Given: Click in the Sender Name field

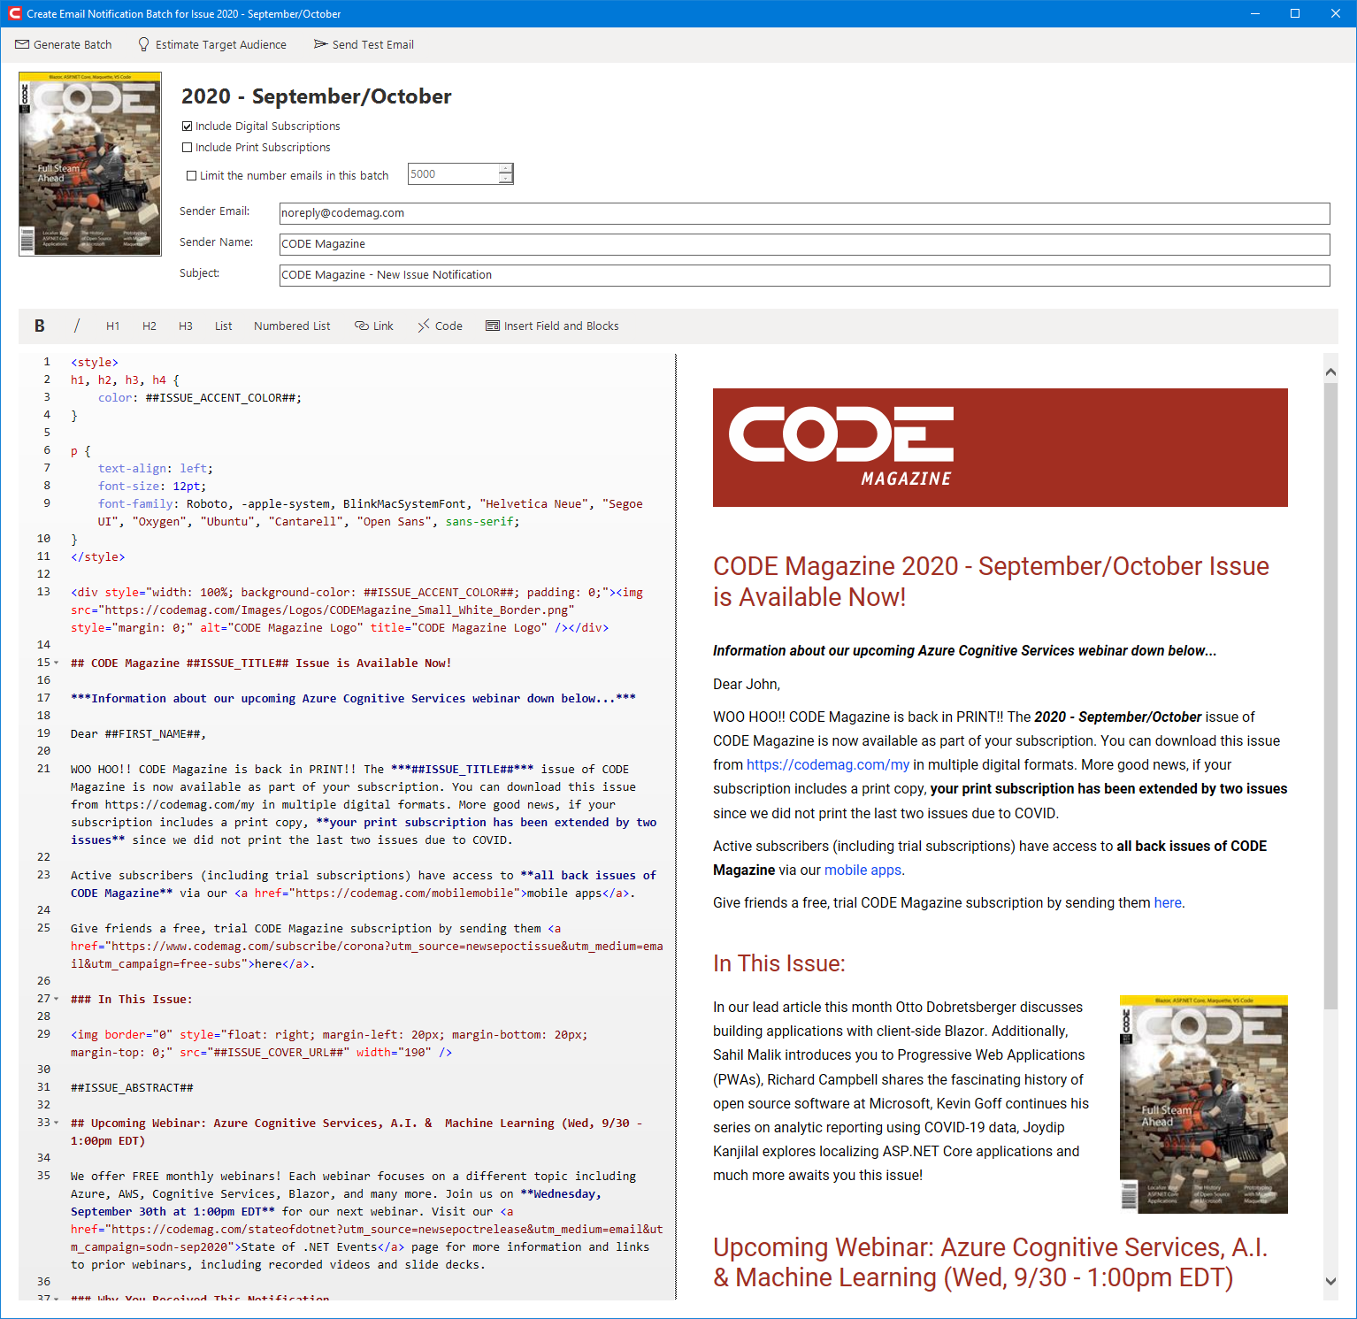Looking at the screenshot, I should pos(804,244).
